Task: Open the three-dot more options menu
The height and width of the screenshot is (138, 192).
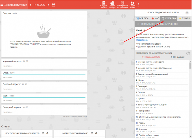Action: [139, 5]
